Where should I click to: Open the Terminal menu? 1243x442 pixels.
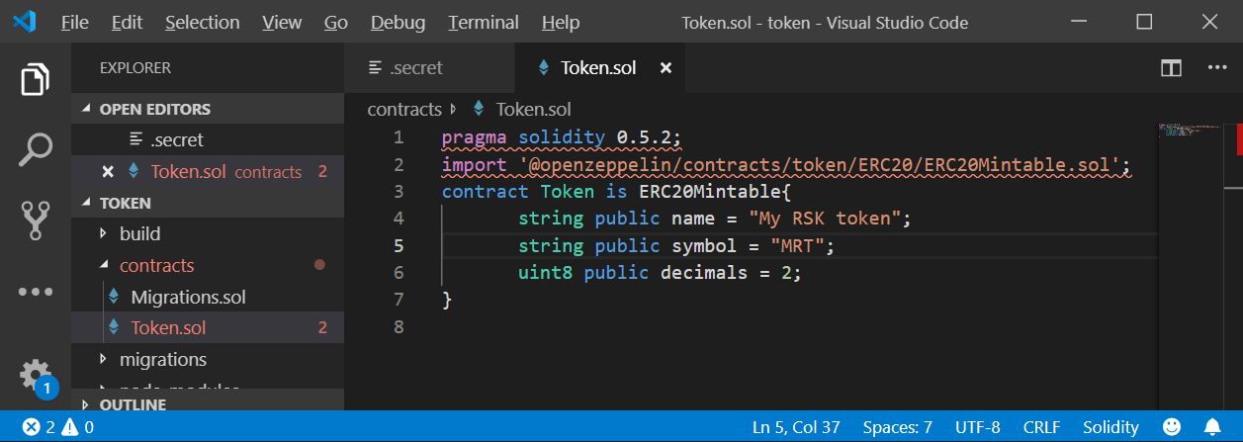click(484, 22)
